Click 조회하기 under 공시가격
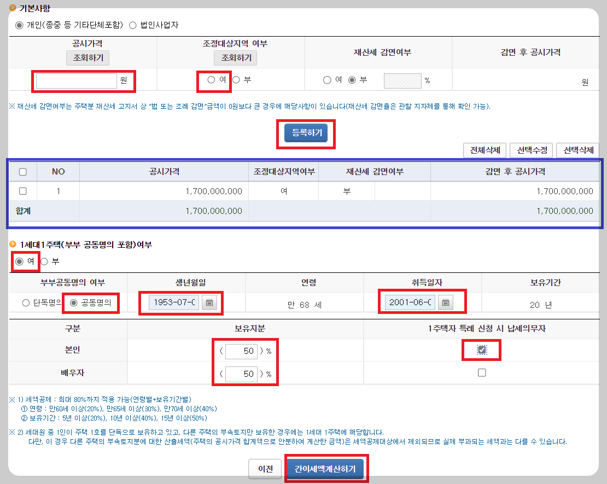The height and width of the screenshot is (484, 607). [87, 58]
